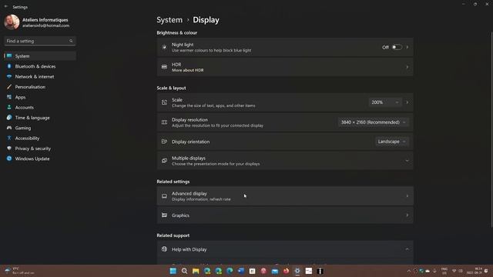Viewport: 493px width, 277px height.
Task: Click the Help with Display globe icon
Action: click(164, 249)
